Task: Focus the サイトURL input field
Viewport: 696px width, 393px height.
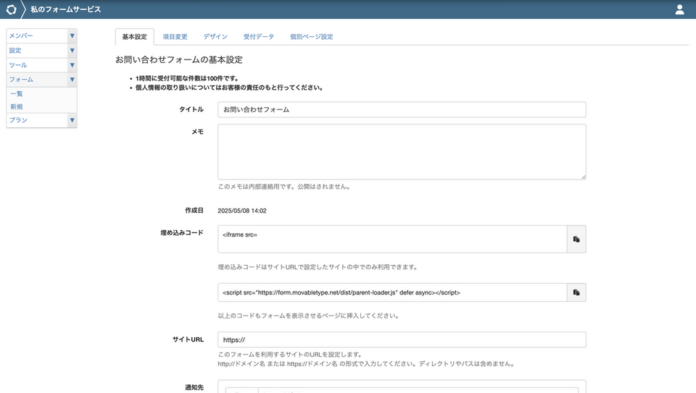Action: 402,340
